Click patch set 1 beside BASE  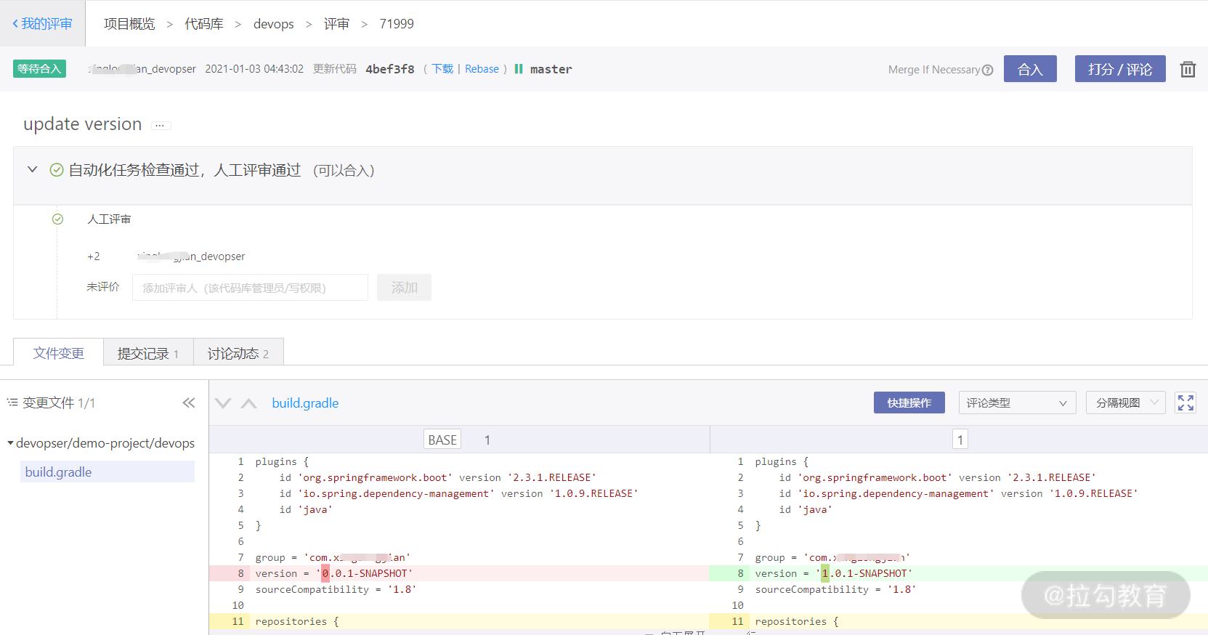coord(487,440)
